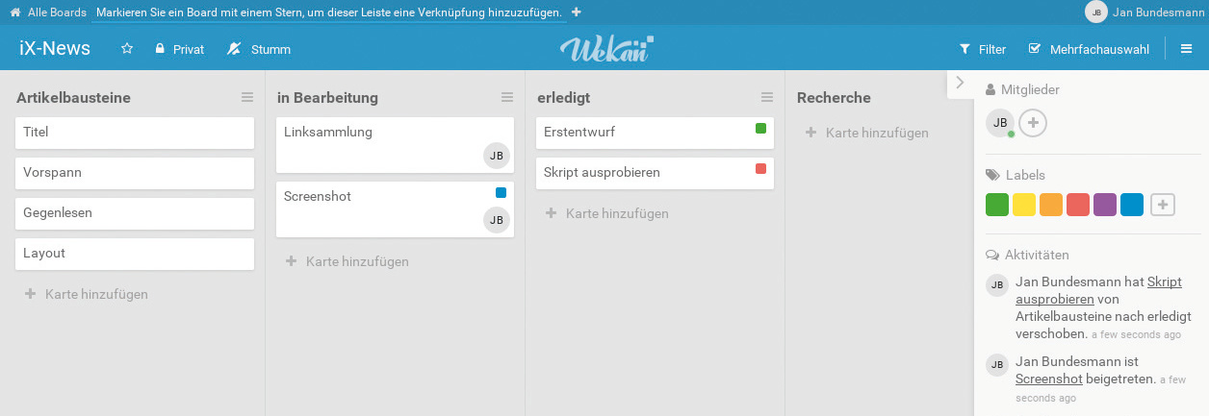
Task: Star the iX-News board
Action: pos(127,49)
